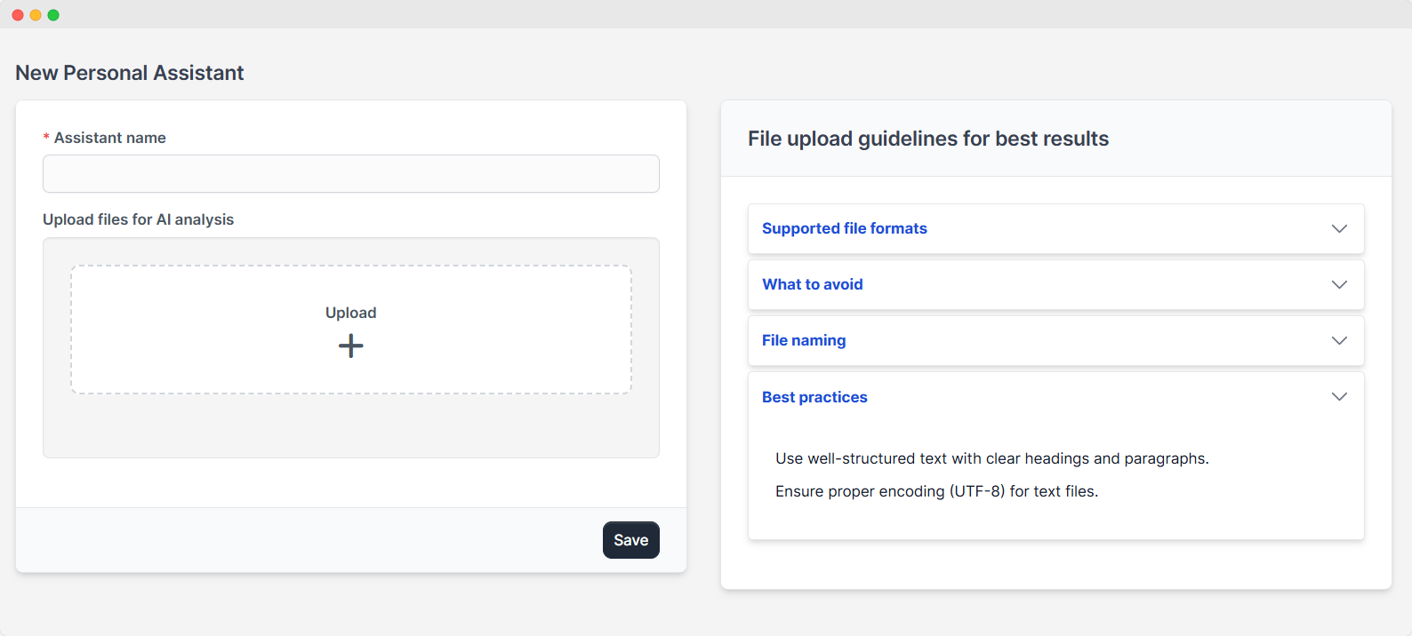Click the Assistant name field label

click(x=109, y=138)
